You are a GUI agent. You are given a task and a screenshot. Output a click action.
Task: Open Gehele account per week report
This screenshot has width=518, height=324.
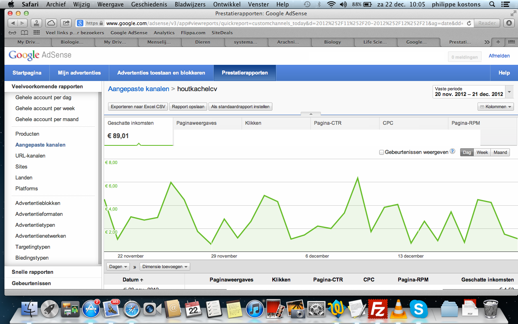point(45,108)
